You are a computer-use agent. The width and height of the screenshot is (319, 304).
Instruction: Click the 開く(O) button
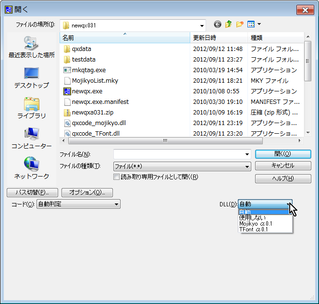283,154
